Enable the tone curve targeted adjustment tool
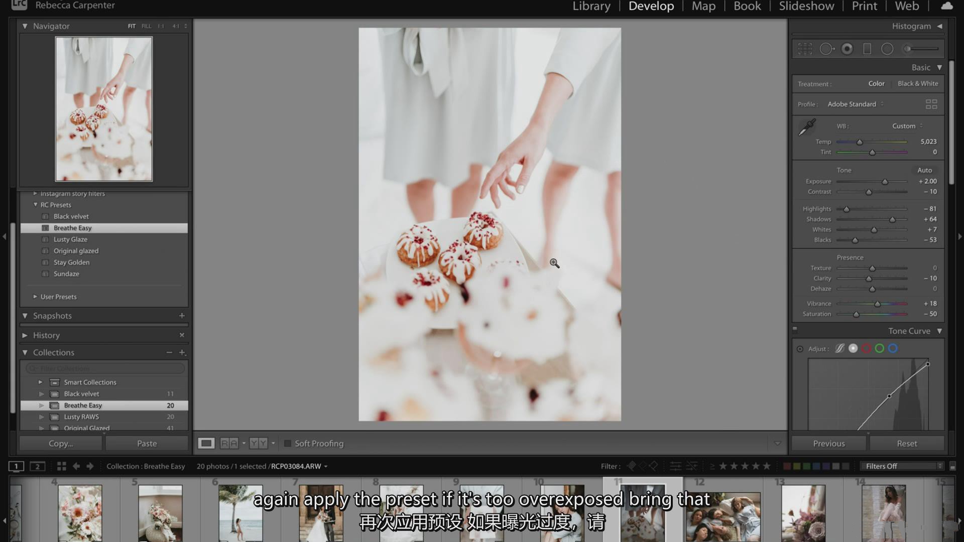This screenshot has width=964, height=542. (x=800, y=349)
